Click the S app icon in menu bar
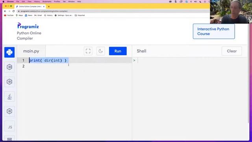The image size is (252, 142). click(176, 2)
